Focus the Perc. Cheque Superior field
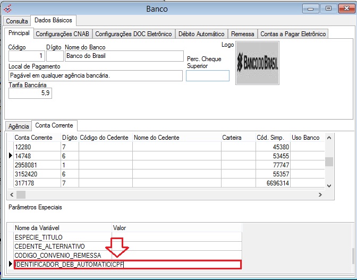Screen dimensions: 357x280 (207, 76)
